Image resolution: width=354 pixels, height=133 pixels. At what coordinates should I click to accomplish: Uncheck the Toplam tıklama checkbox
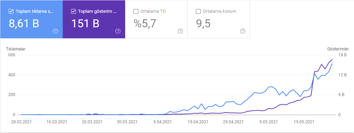11,11
